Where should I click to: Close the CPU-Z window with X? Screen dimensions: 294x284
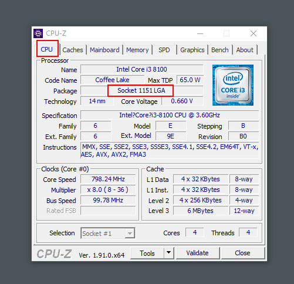point(254,33)
